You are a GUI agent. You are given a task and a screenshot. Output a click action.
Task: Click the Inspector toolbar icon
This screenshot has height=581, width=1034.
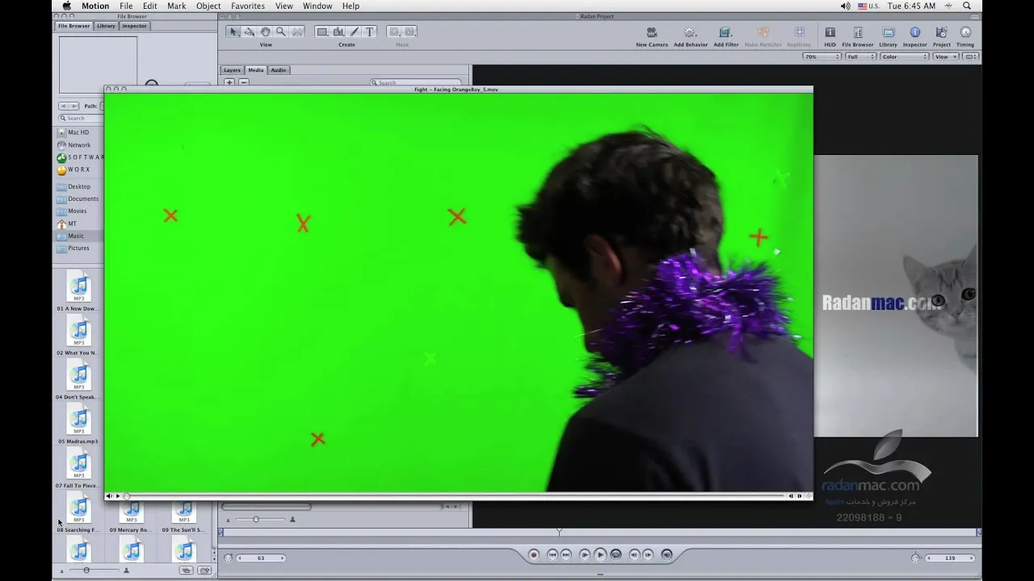915,32
